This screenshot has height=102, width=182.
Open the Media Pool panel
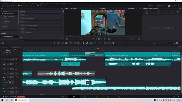click(x=11, y=6)
